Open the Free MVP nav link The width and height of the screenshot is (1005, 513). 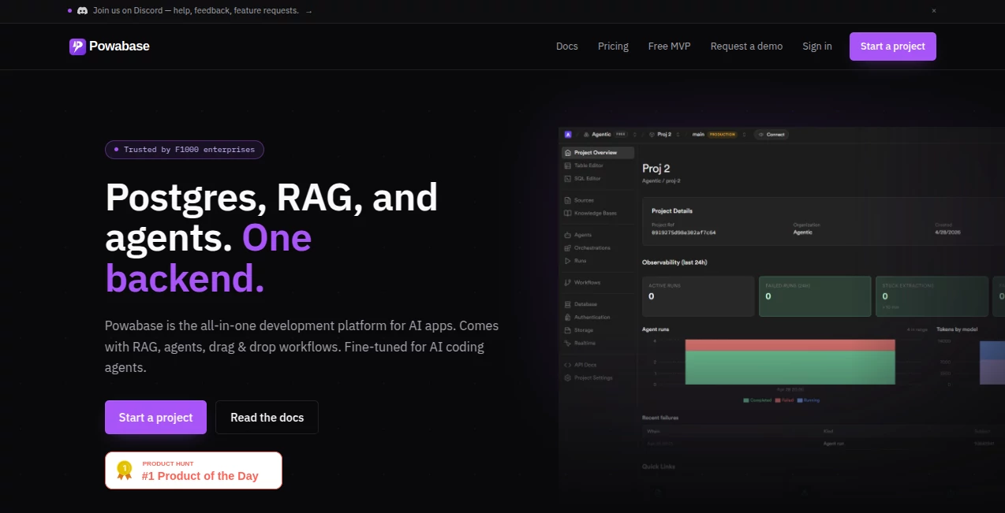(x=670, y=46)
